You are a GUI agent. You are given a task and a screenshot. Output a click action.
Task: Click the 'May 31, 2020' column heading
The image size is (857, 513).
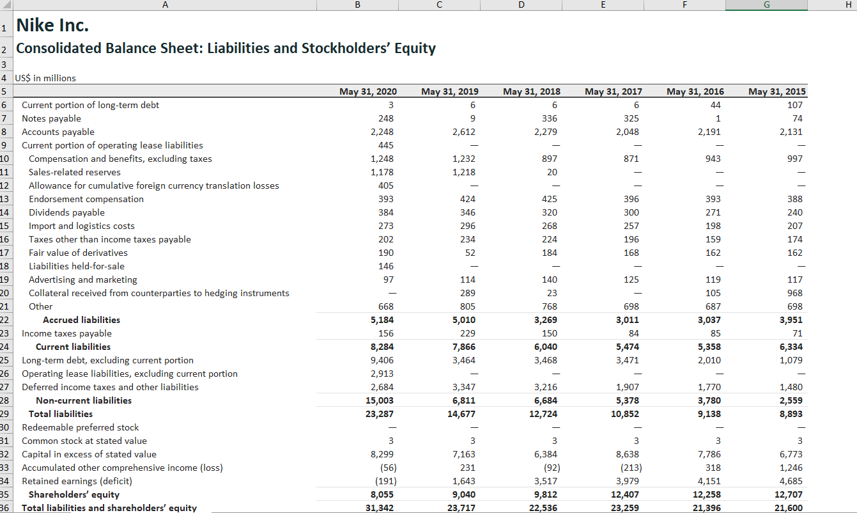pyautogui.click(x=368, y=91)
